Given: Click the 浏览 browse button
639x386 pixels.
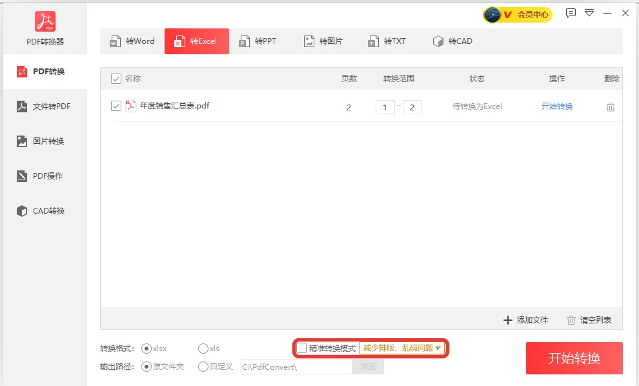Looking at the screenshot, I should click(x=368, y=367).
